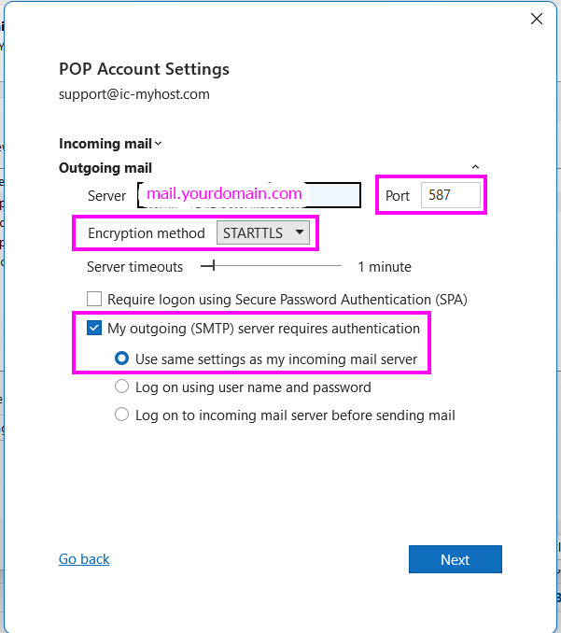Click the support@ic-myhost.com account address
The height and width of the screenshot is (633, 561).
(133, 94)
